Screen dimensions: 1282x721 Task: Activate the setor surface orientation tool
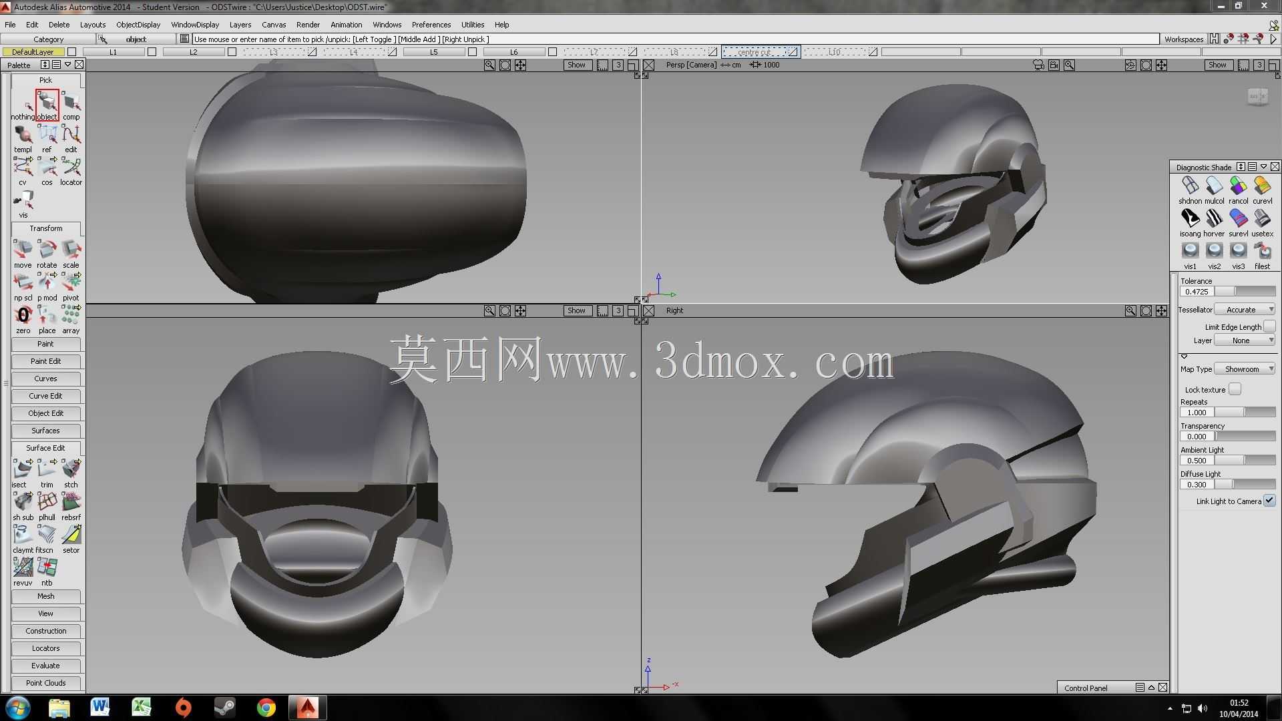[x=71, y=539]
